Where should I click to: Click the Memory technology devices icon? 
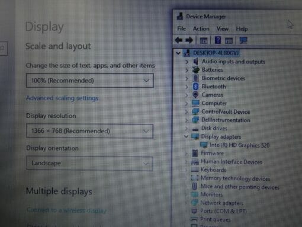tap(195, 178)
